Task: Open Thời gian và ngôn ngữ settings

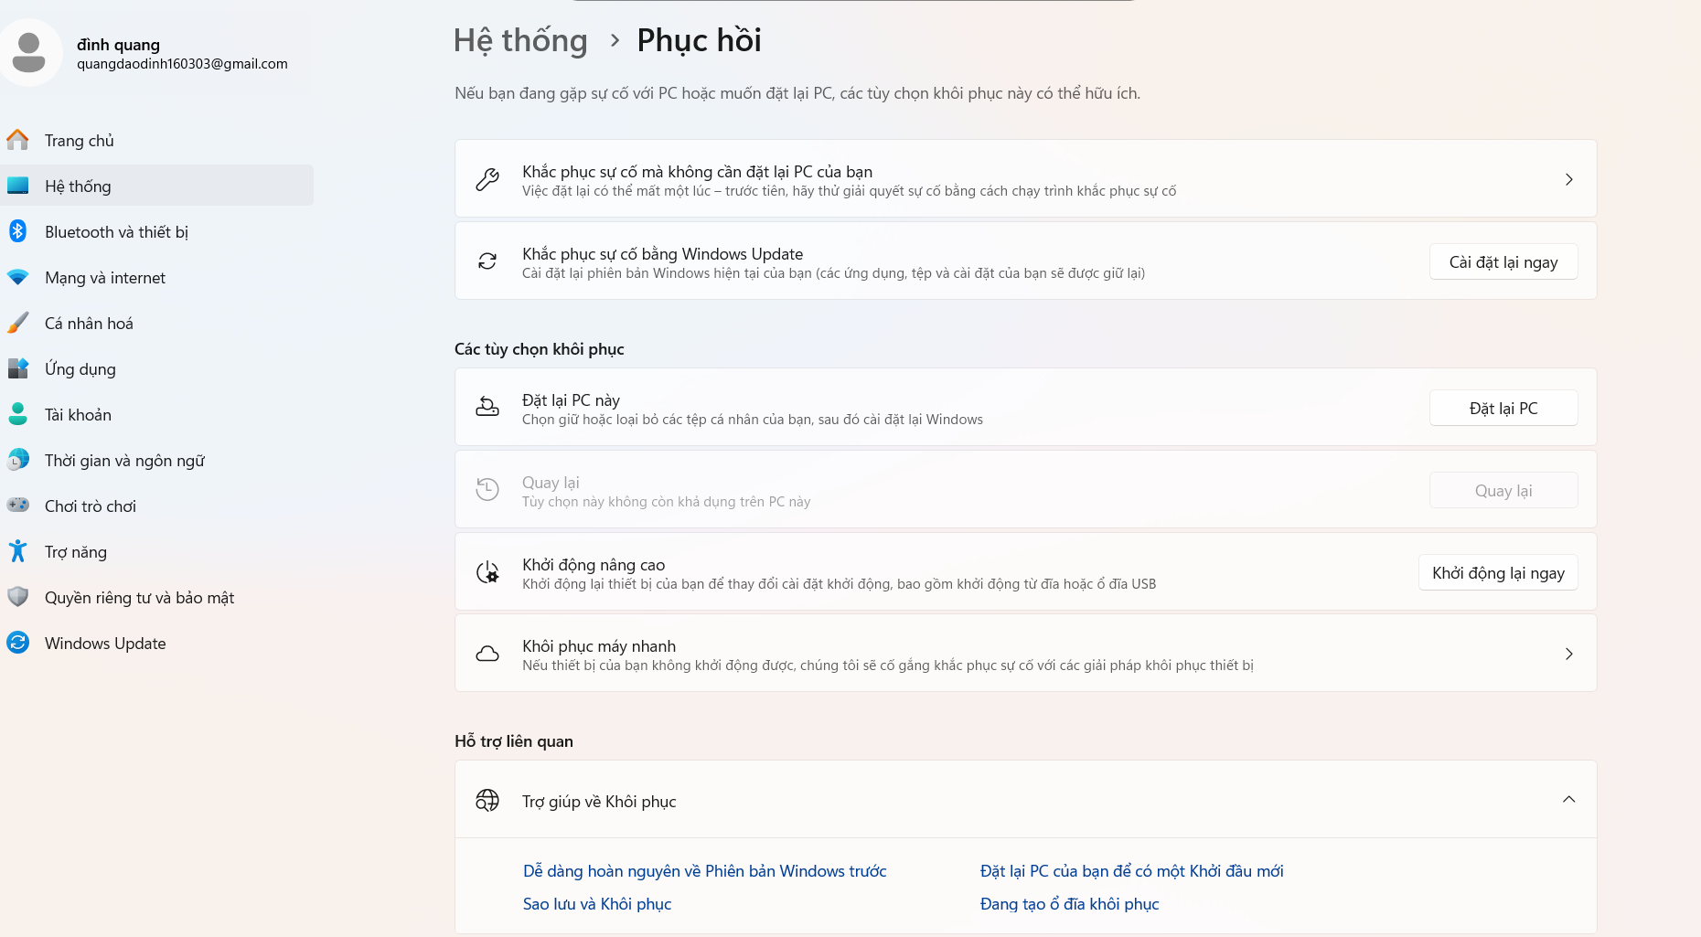Action: coord(124,461)
